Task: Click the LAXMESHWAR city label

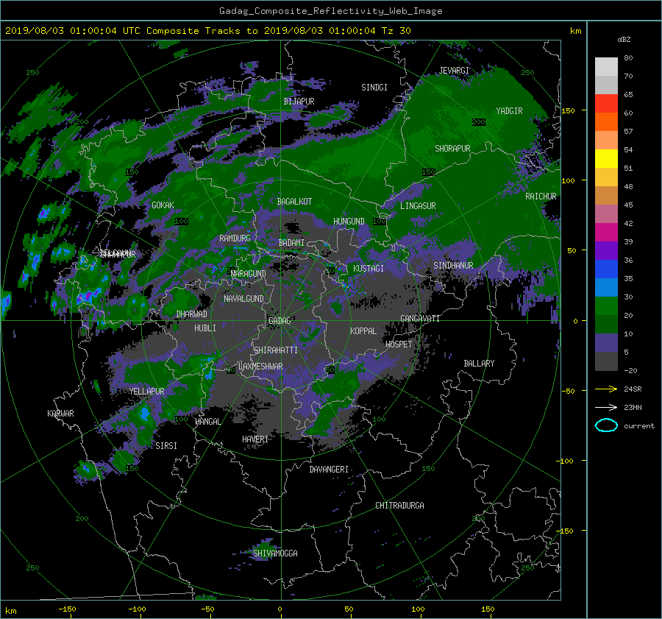Action: pos(260,367)
